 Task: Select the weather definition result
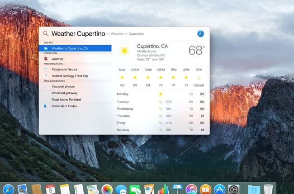pos(75,59)
